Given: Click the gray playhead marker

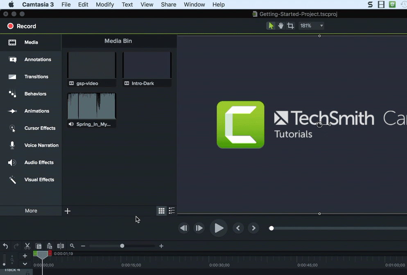Looking at the screenshot, I should [42, 255].
